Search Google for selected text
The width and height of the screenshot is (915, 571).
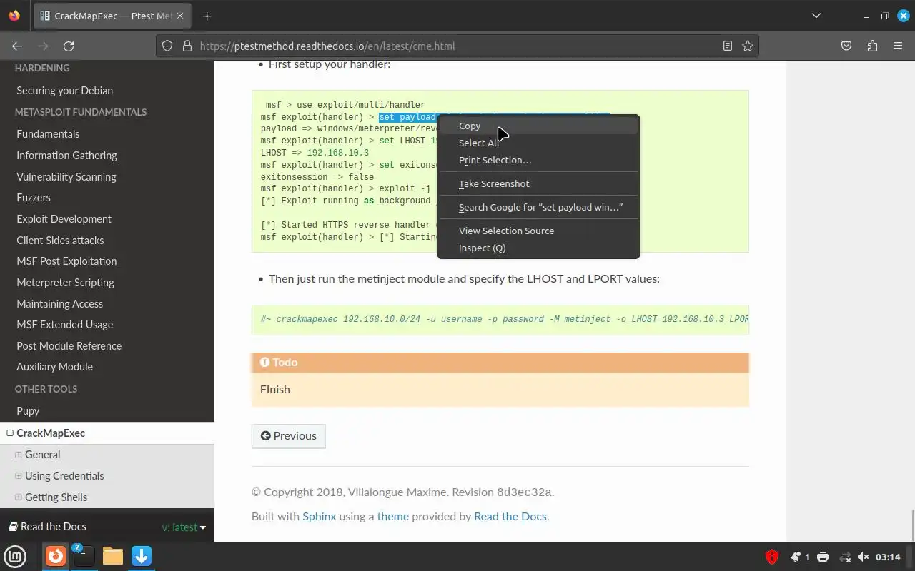tap(538, 207)
